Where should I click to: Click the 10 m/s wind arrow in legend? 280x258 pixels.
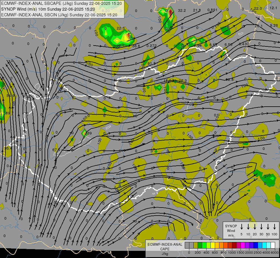(248, 227)
